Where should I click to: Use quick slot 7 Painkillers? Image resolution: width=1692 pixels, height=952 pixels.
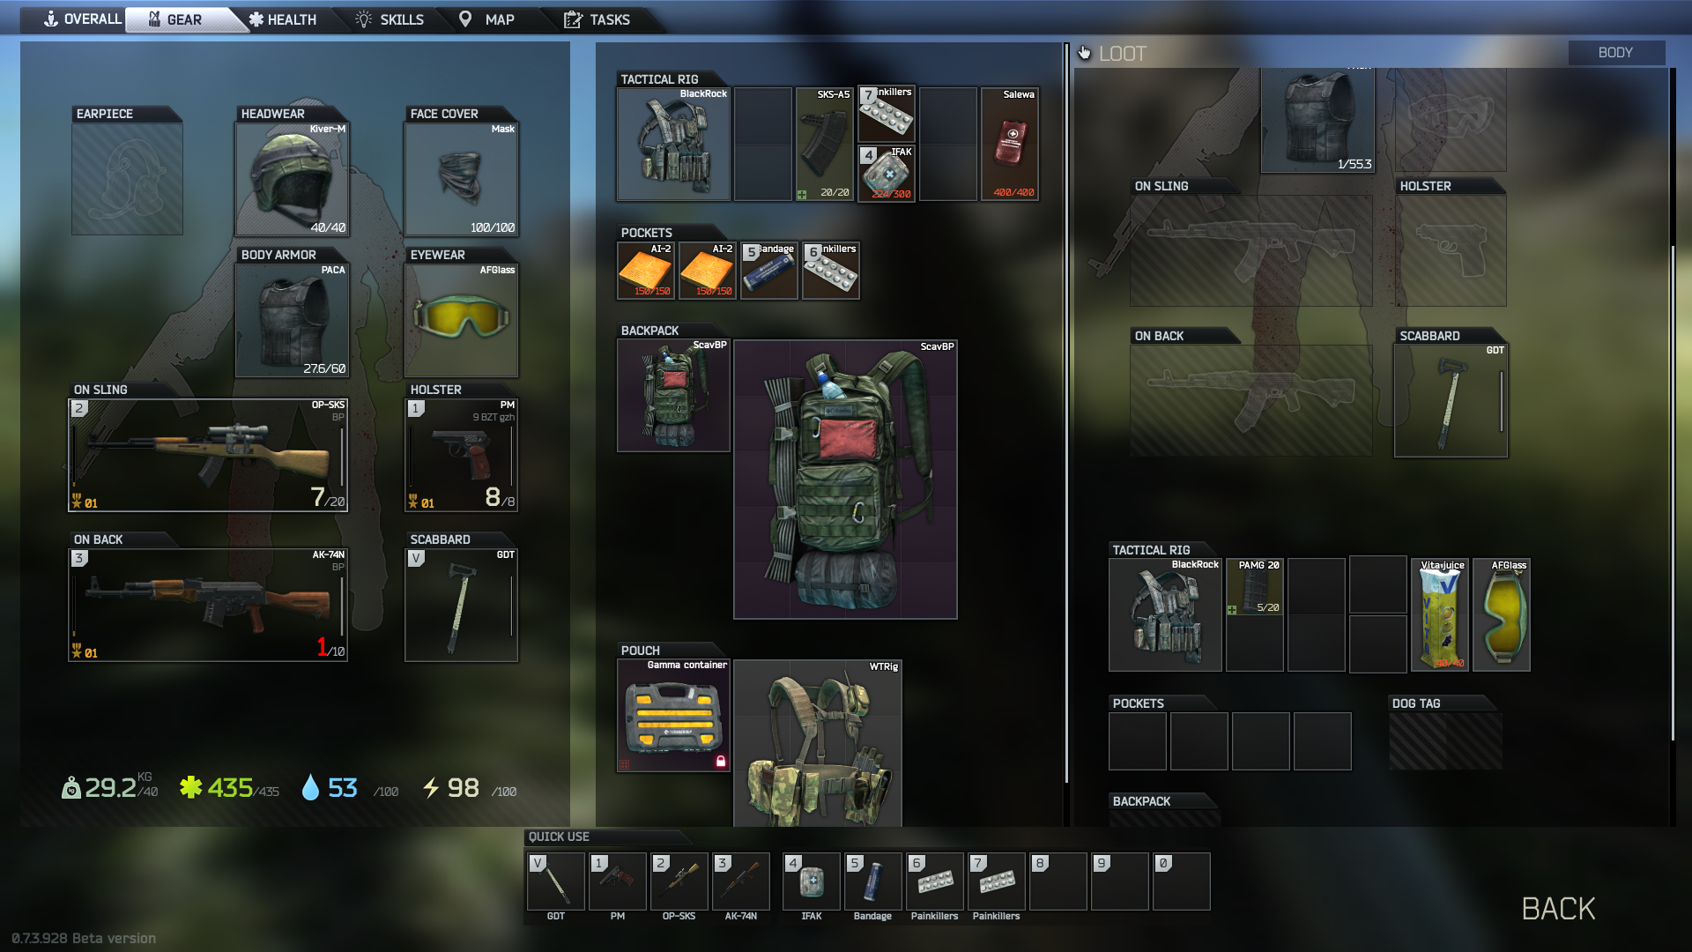click(997, 881)
